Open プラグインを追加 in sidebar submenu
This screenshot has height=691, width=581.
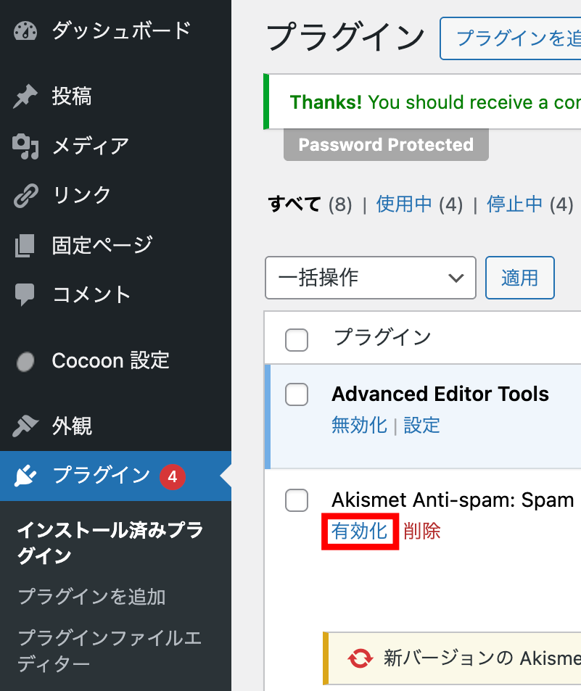(91, 597)
